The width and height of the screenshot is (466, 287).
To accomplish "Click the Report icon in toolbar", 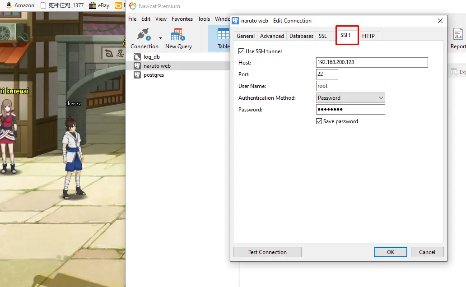I will [458, 34].
